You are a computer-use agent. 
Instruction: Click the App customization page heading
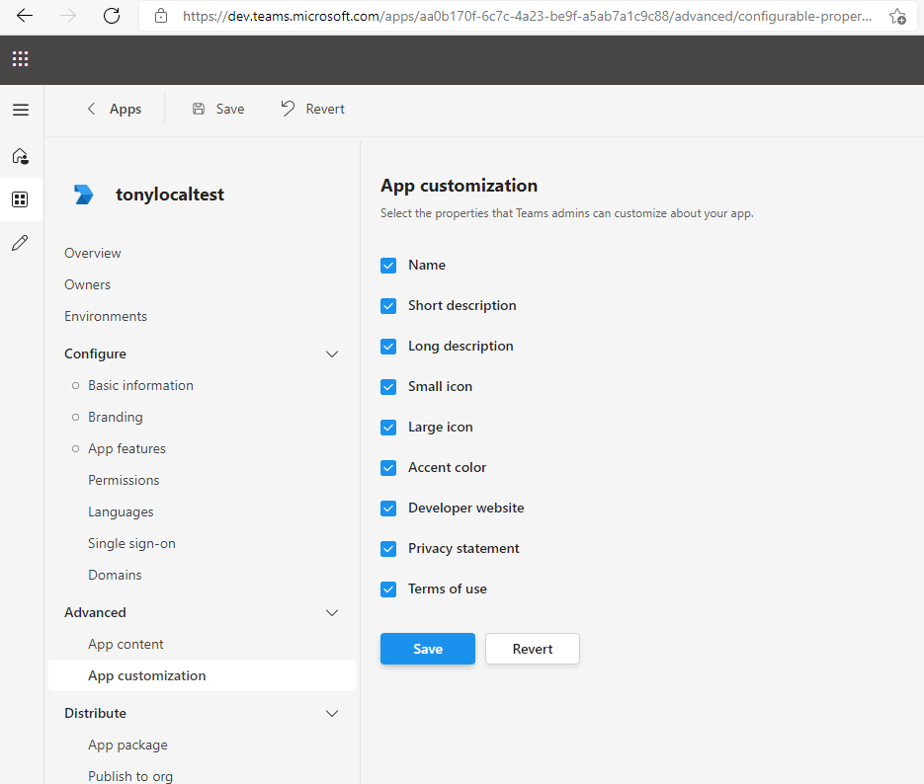point(460,186)
